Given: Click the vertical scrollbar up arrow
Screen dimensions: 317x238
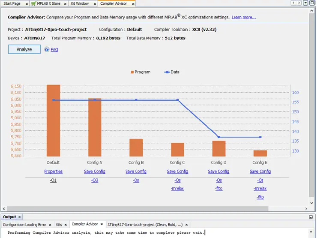Looking at the screenshot, I should coord(312,11).
